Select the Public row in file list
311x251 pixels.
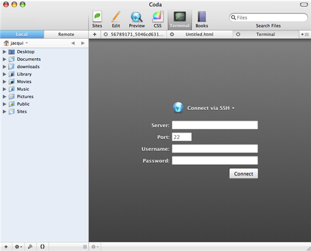click(x=44, y=104)
